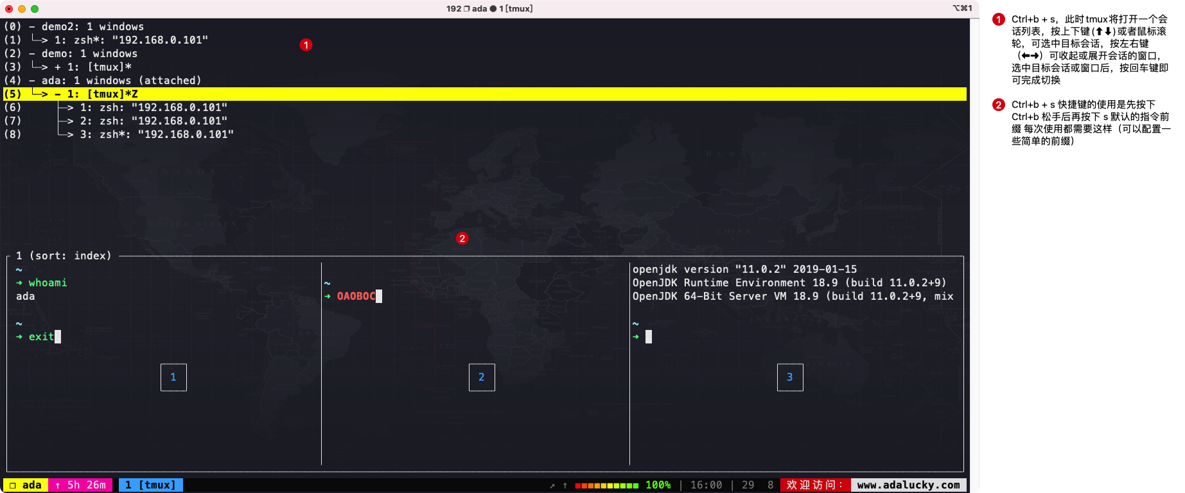Click red annotation marker 2 above preview
Viewport: 1185px width, 493px height.
point(462,238)
